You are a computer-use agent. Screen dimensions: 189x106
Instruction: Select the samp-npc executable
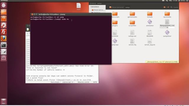pos(115,42)
